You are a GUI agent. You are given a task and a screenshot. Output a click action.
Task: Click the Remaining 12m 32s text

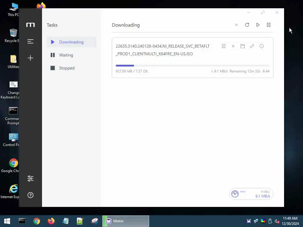[x=245, y=71]
